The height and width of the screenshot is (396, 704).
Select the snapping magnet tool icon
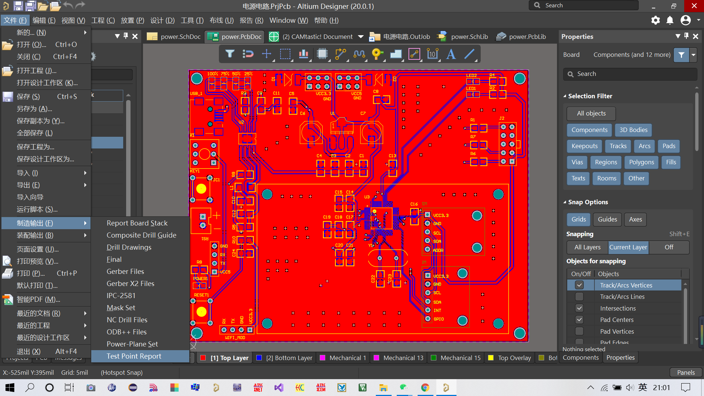pyautogui.click(x=248, y=54)
